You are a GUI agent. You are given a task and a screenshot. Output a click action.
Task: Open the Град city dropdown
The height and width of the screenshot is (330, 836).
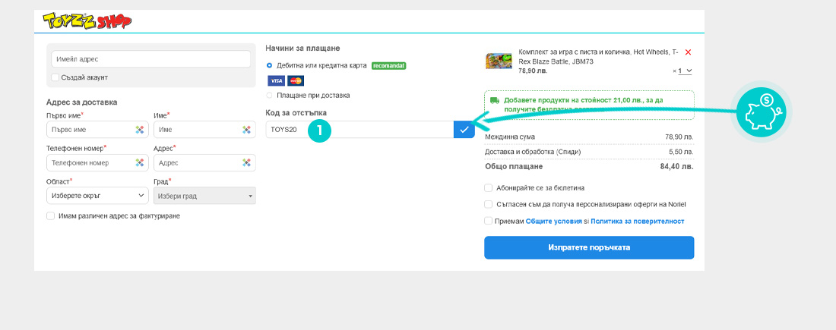[204, 196]
